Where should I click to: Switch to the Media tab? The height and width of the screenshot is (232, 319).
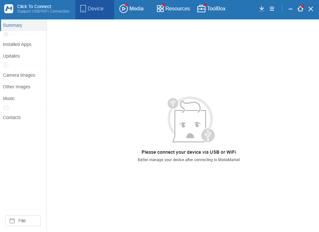131,8
